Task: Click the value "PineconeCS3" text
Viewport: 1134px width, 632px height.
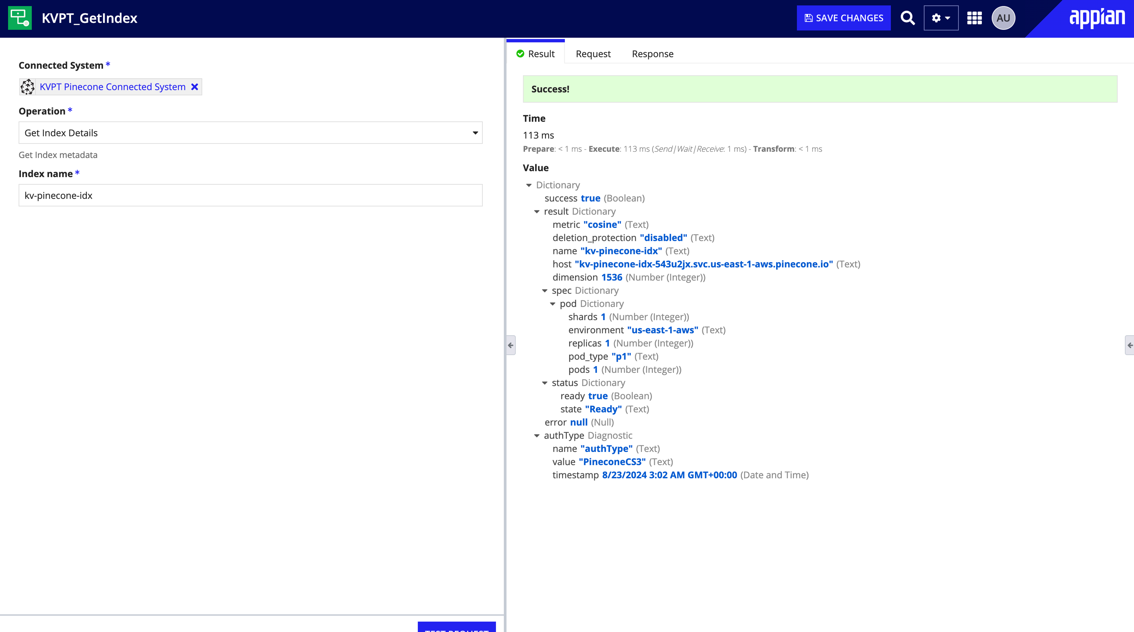Action: tap(612, 462)
